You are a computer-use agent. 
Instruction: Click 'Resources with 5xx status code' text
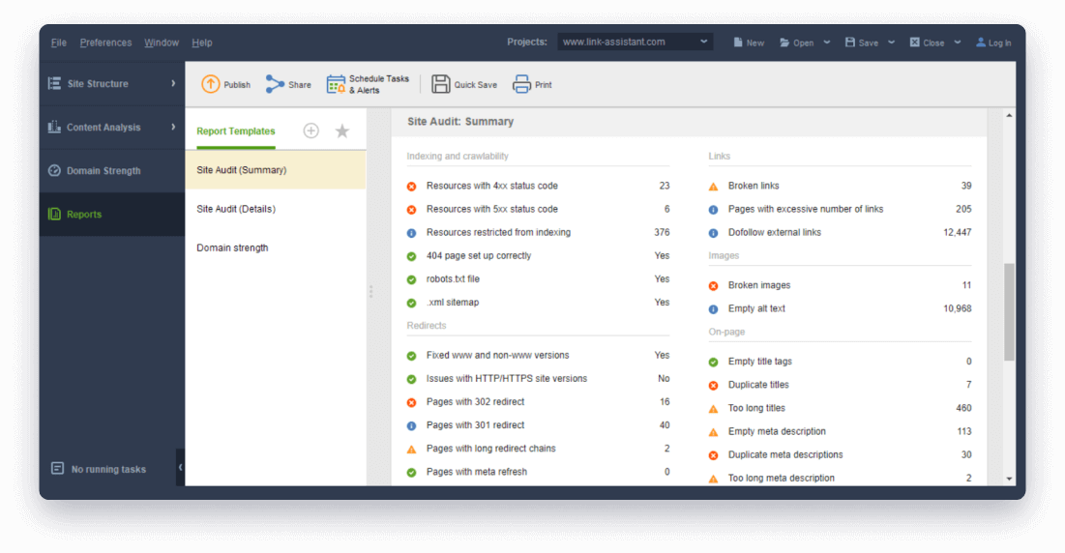[492, 209]
